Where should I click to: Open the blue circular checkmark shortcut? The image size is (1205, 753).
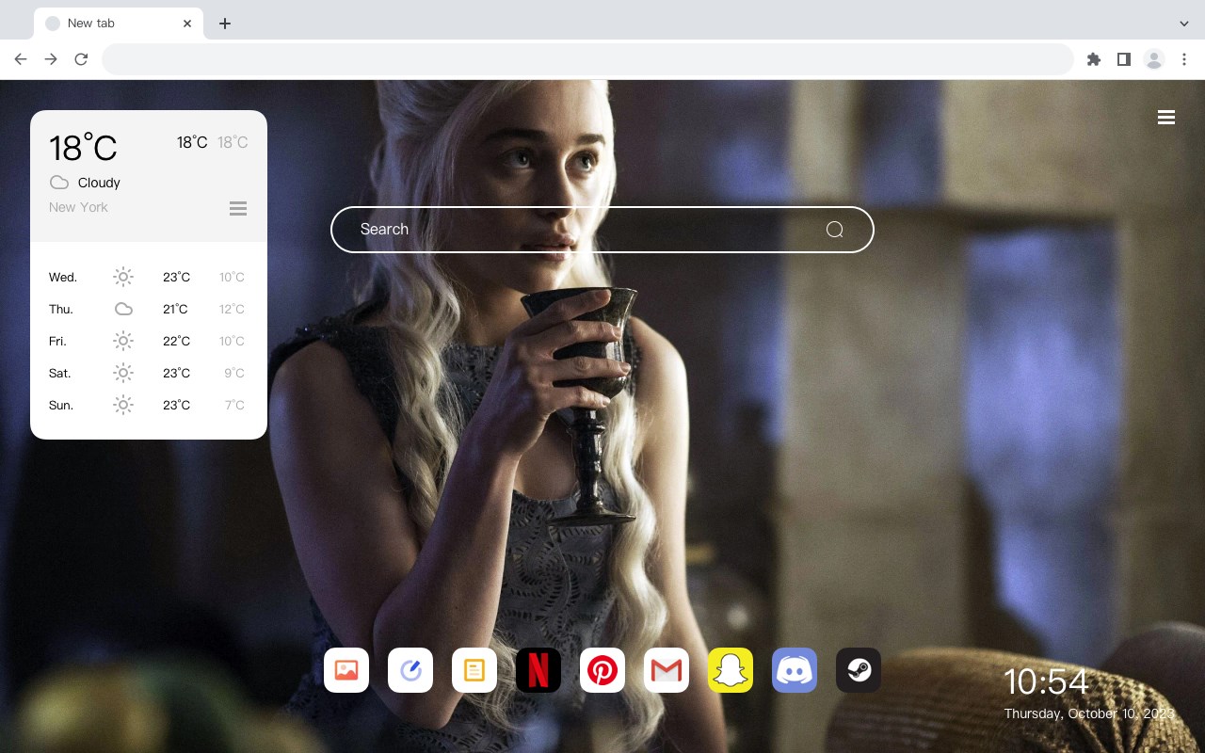[410, 670]
